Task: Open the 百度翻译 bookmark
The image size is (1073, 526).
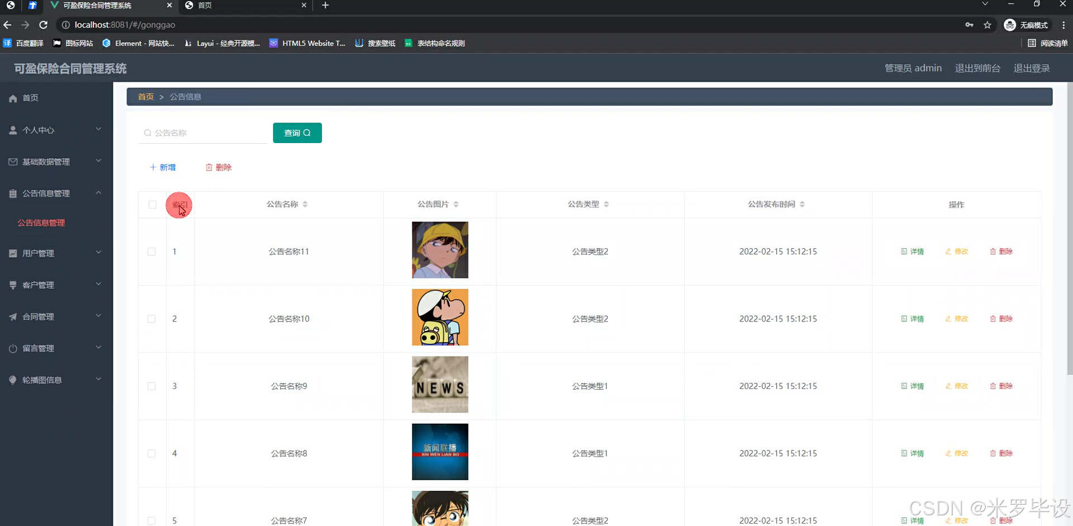Action: [23, 43]
